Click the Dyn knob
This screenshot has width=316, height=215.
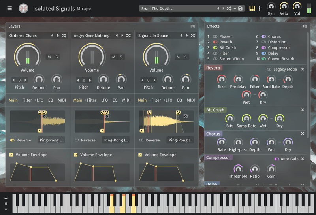pos(271,6)
